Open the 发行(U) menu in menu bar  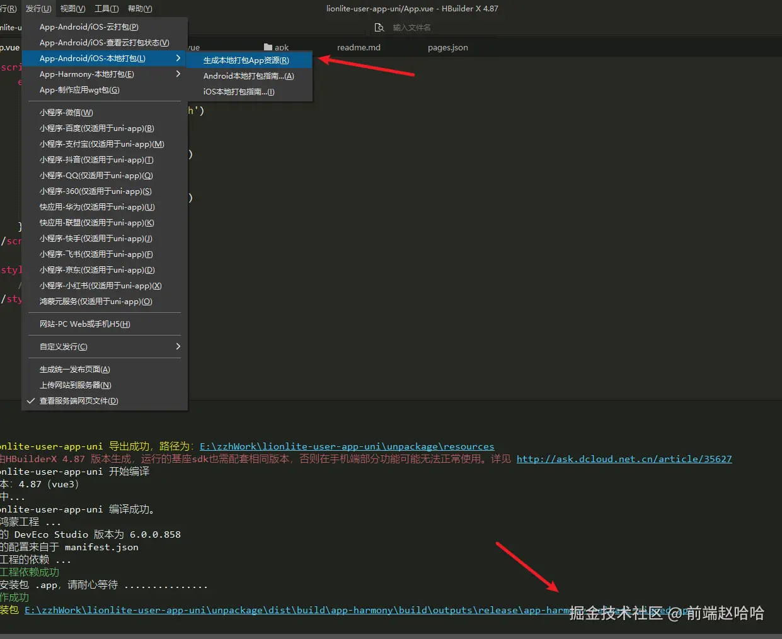(x=38, y=8)
